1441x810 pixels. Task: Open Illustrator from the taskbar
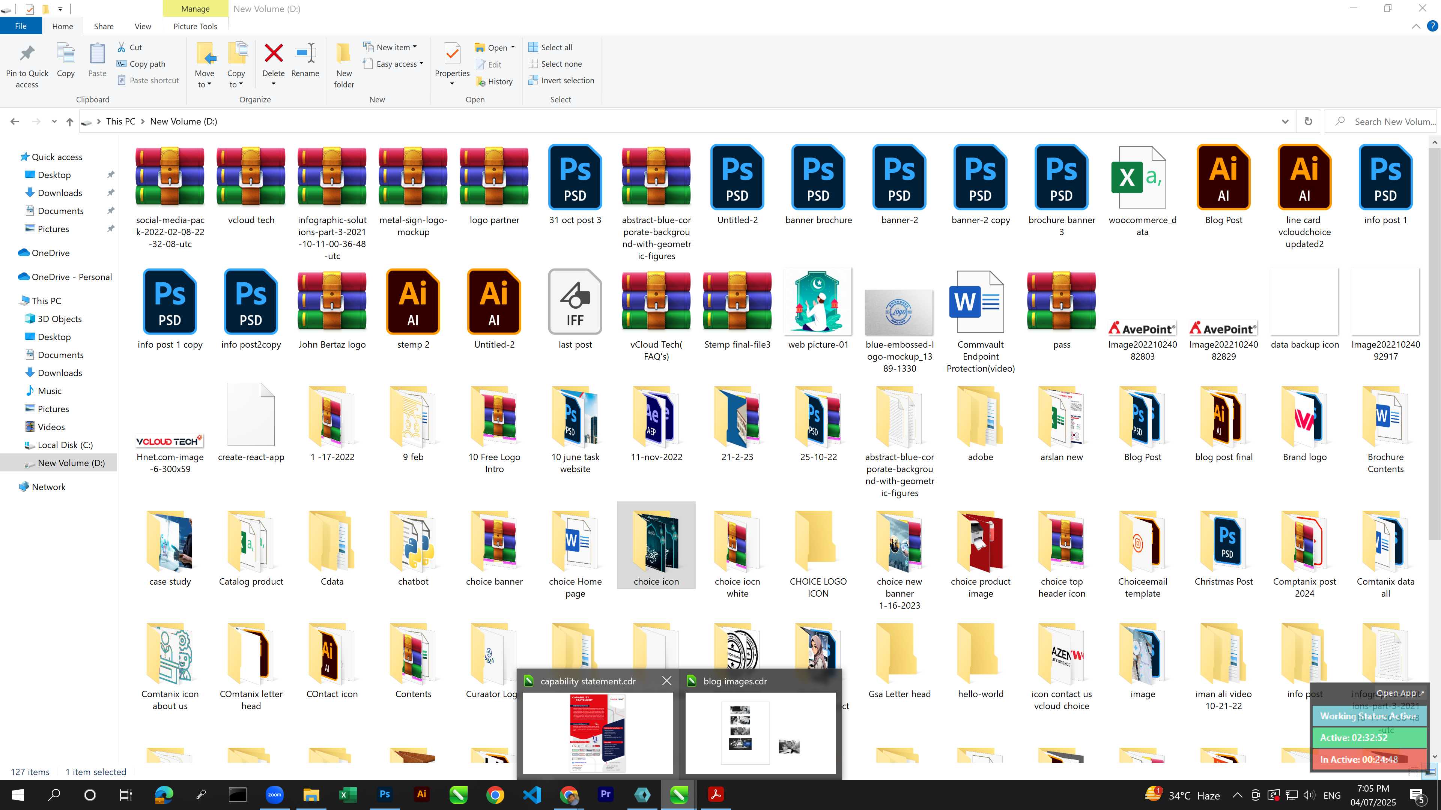(421, 794)
